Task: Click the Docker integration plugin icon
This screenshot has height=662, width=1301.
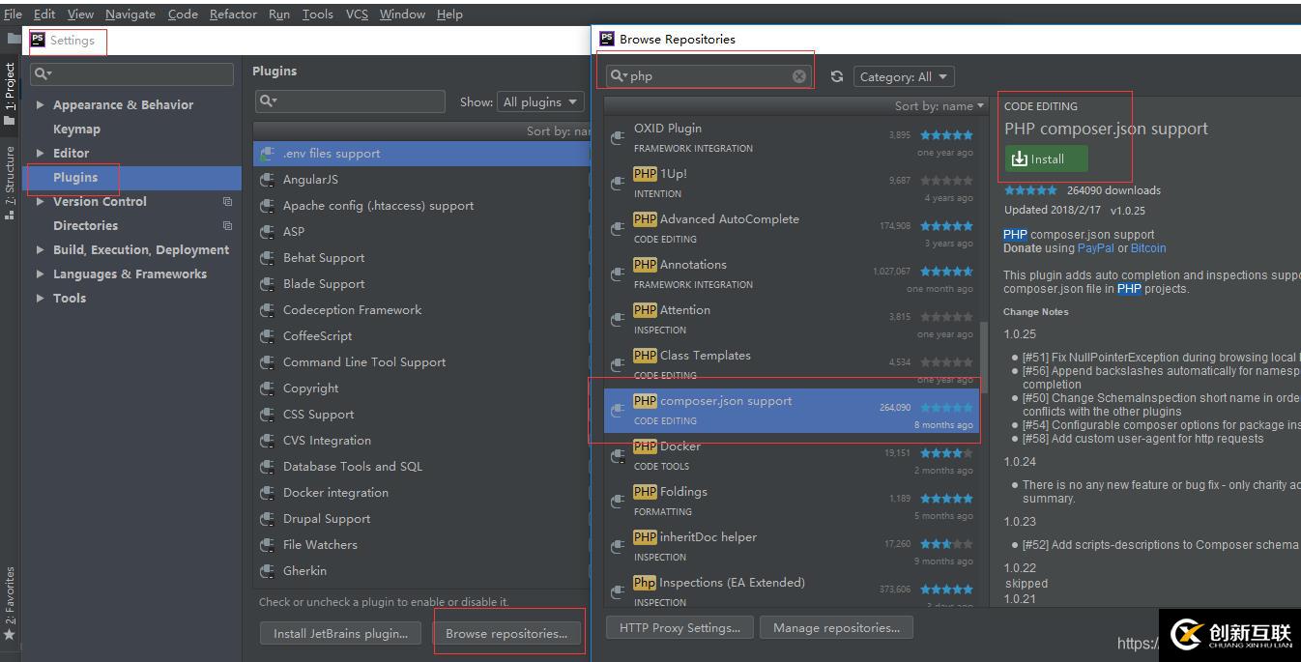Action: coord(268,493)
